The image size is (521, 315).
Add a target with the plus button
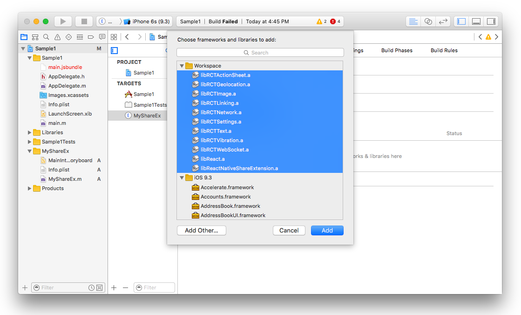click(114, 288)
